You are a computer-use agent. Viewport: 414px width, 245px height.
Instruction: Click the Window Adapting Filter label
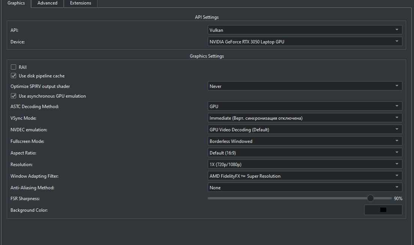coord(34,176)
